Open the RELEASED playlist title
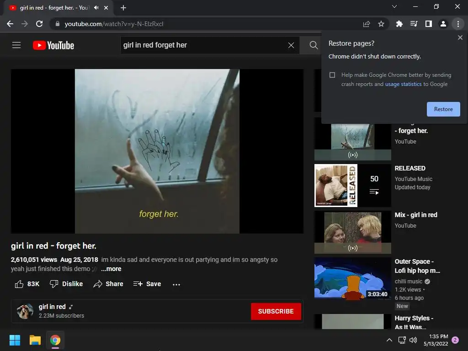468x351 pixels. 410,168
